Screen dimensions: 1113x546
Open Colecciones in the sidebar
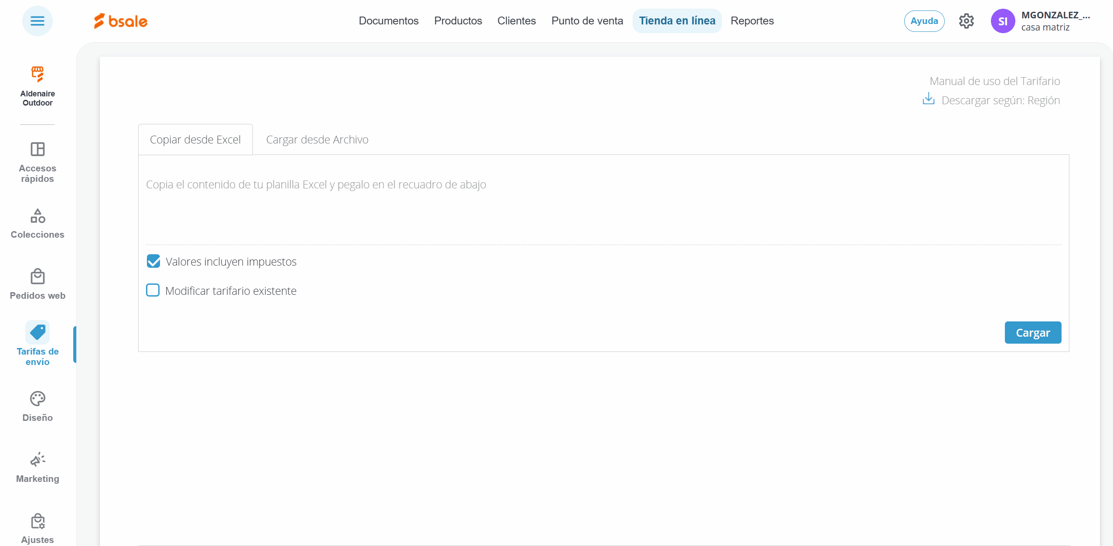[37, 216]
